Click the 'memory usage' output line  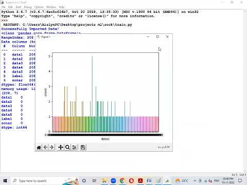[x=18, y=89]
